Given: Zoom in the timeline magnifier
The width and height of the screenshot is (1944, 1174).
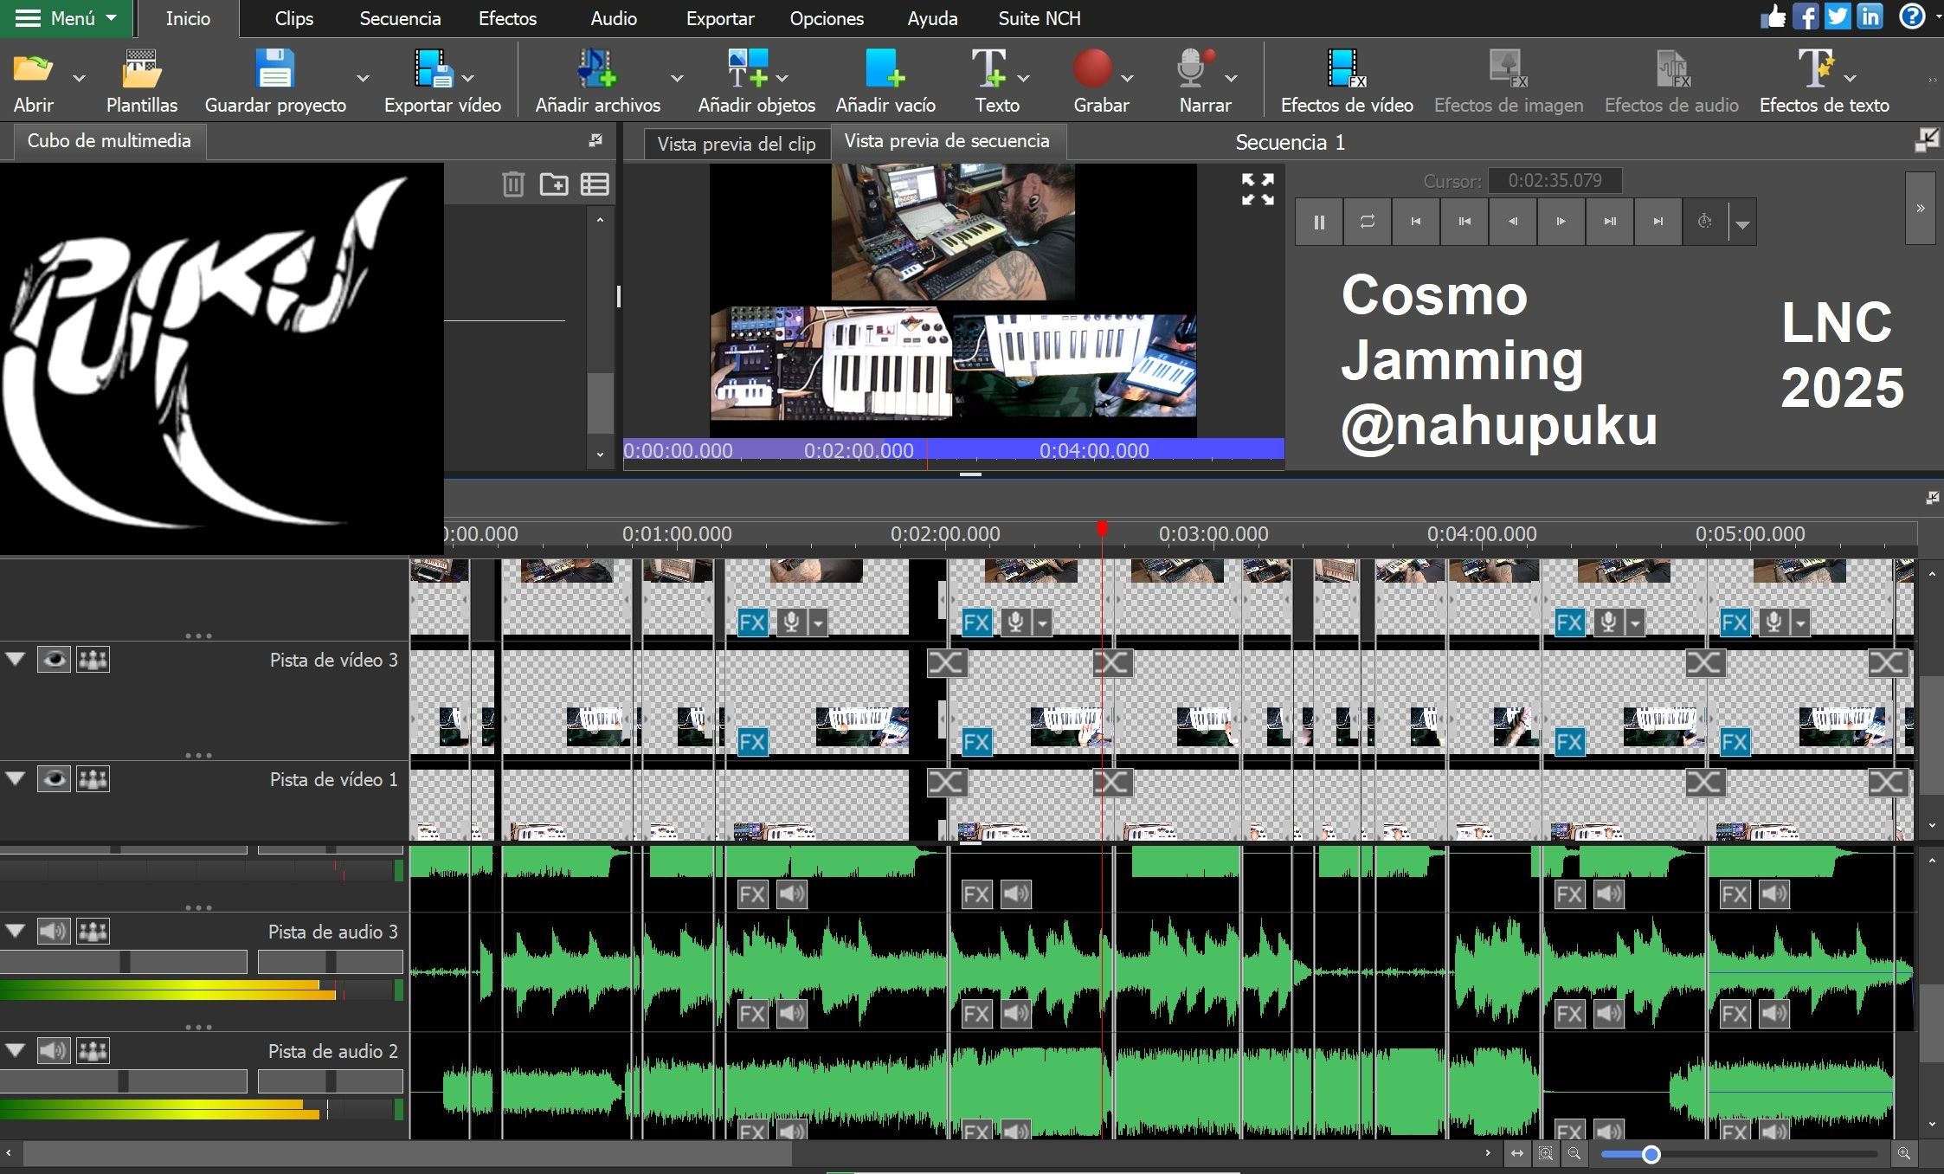Looking at the screenshot, I should click(1903, 1153).
